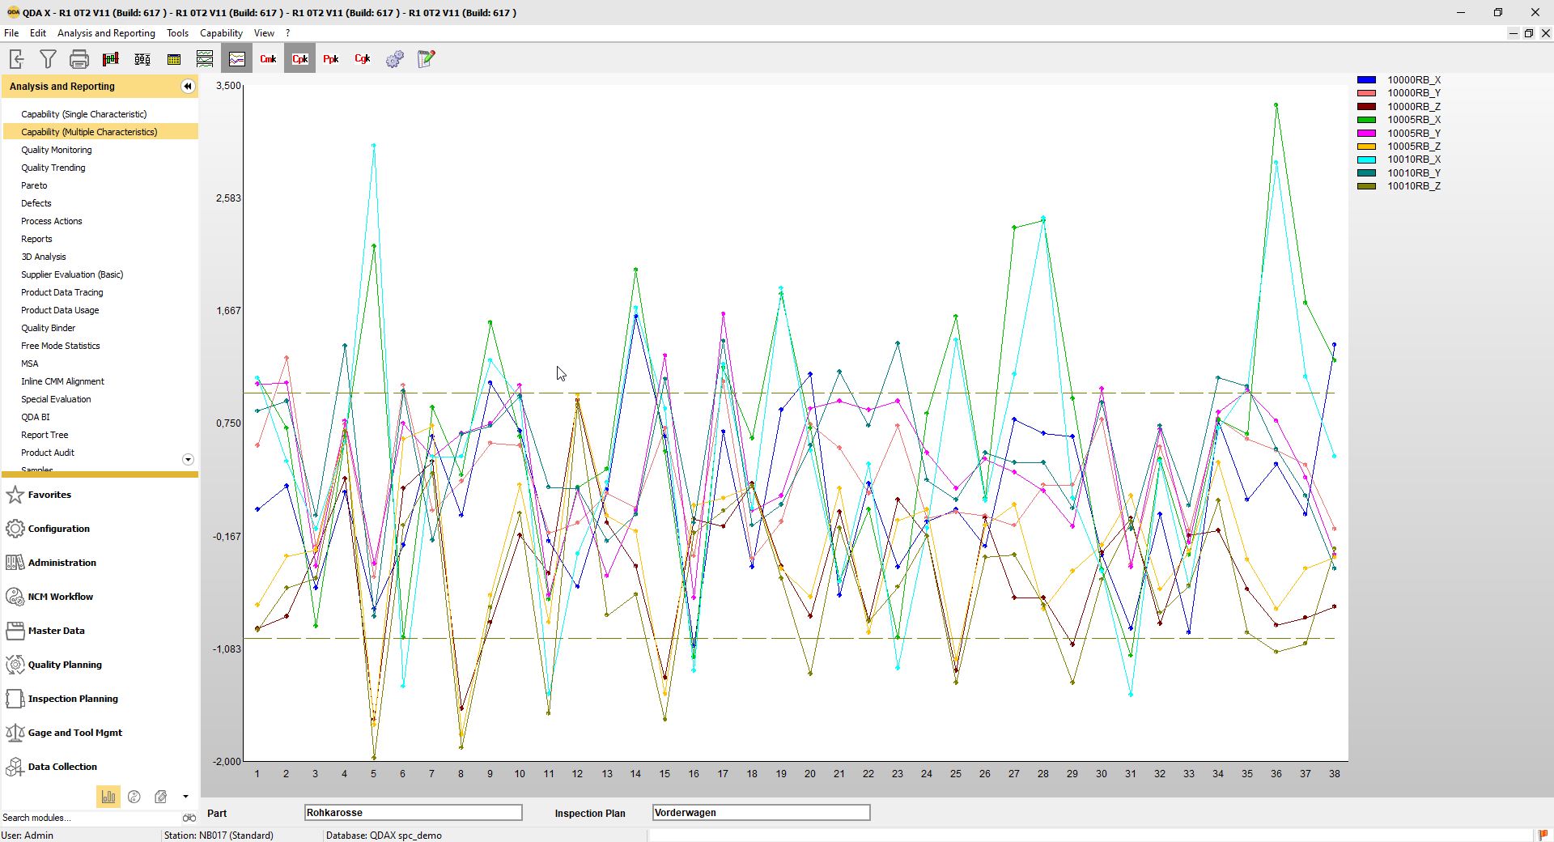Toggle the yellow bar chart module view
This screenshot has width=1554, height=842.
tap(108, 797)
